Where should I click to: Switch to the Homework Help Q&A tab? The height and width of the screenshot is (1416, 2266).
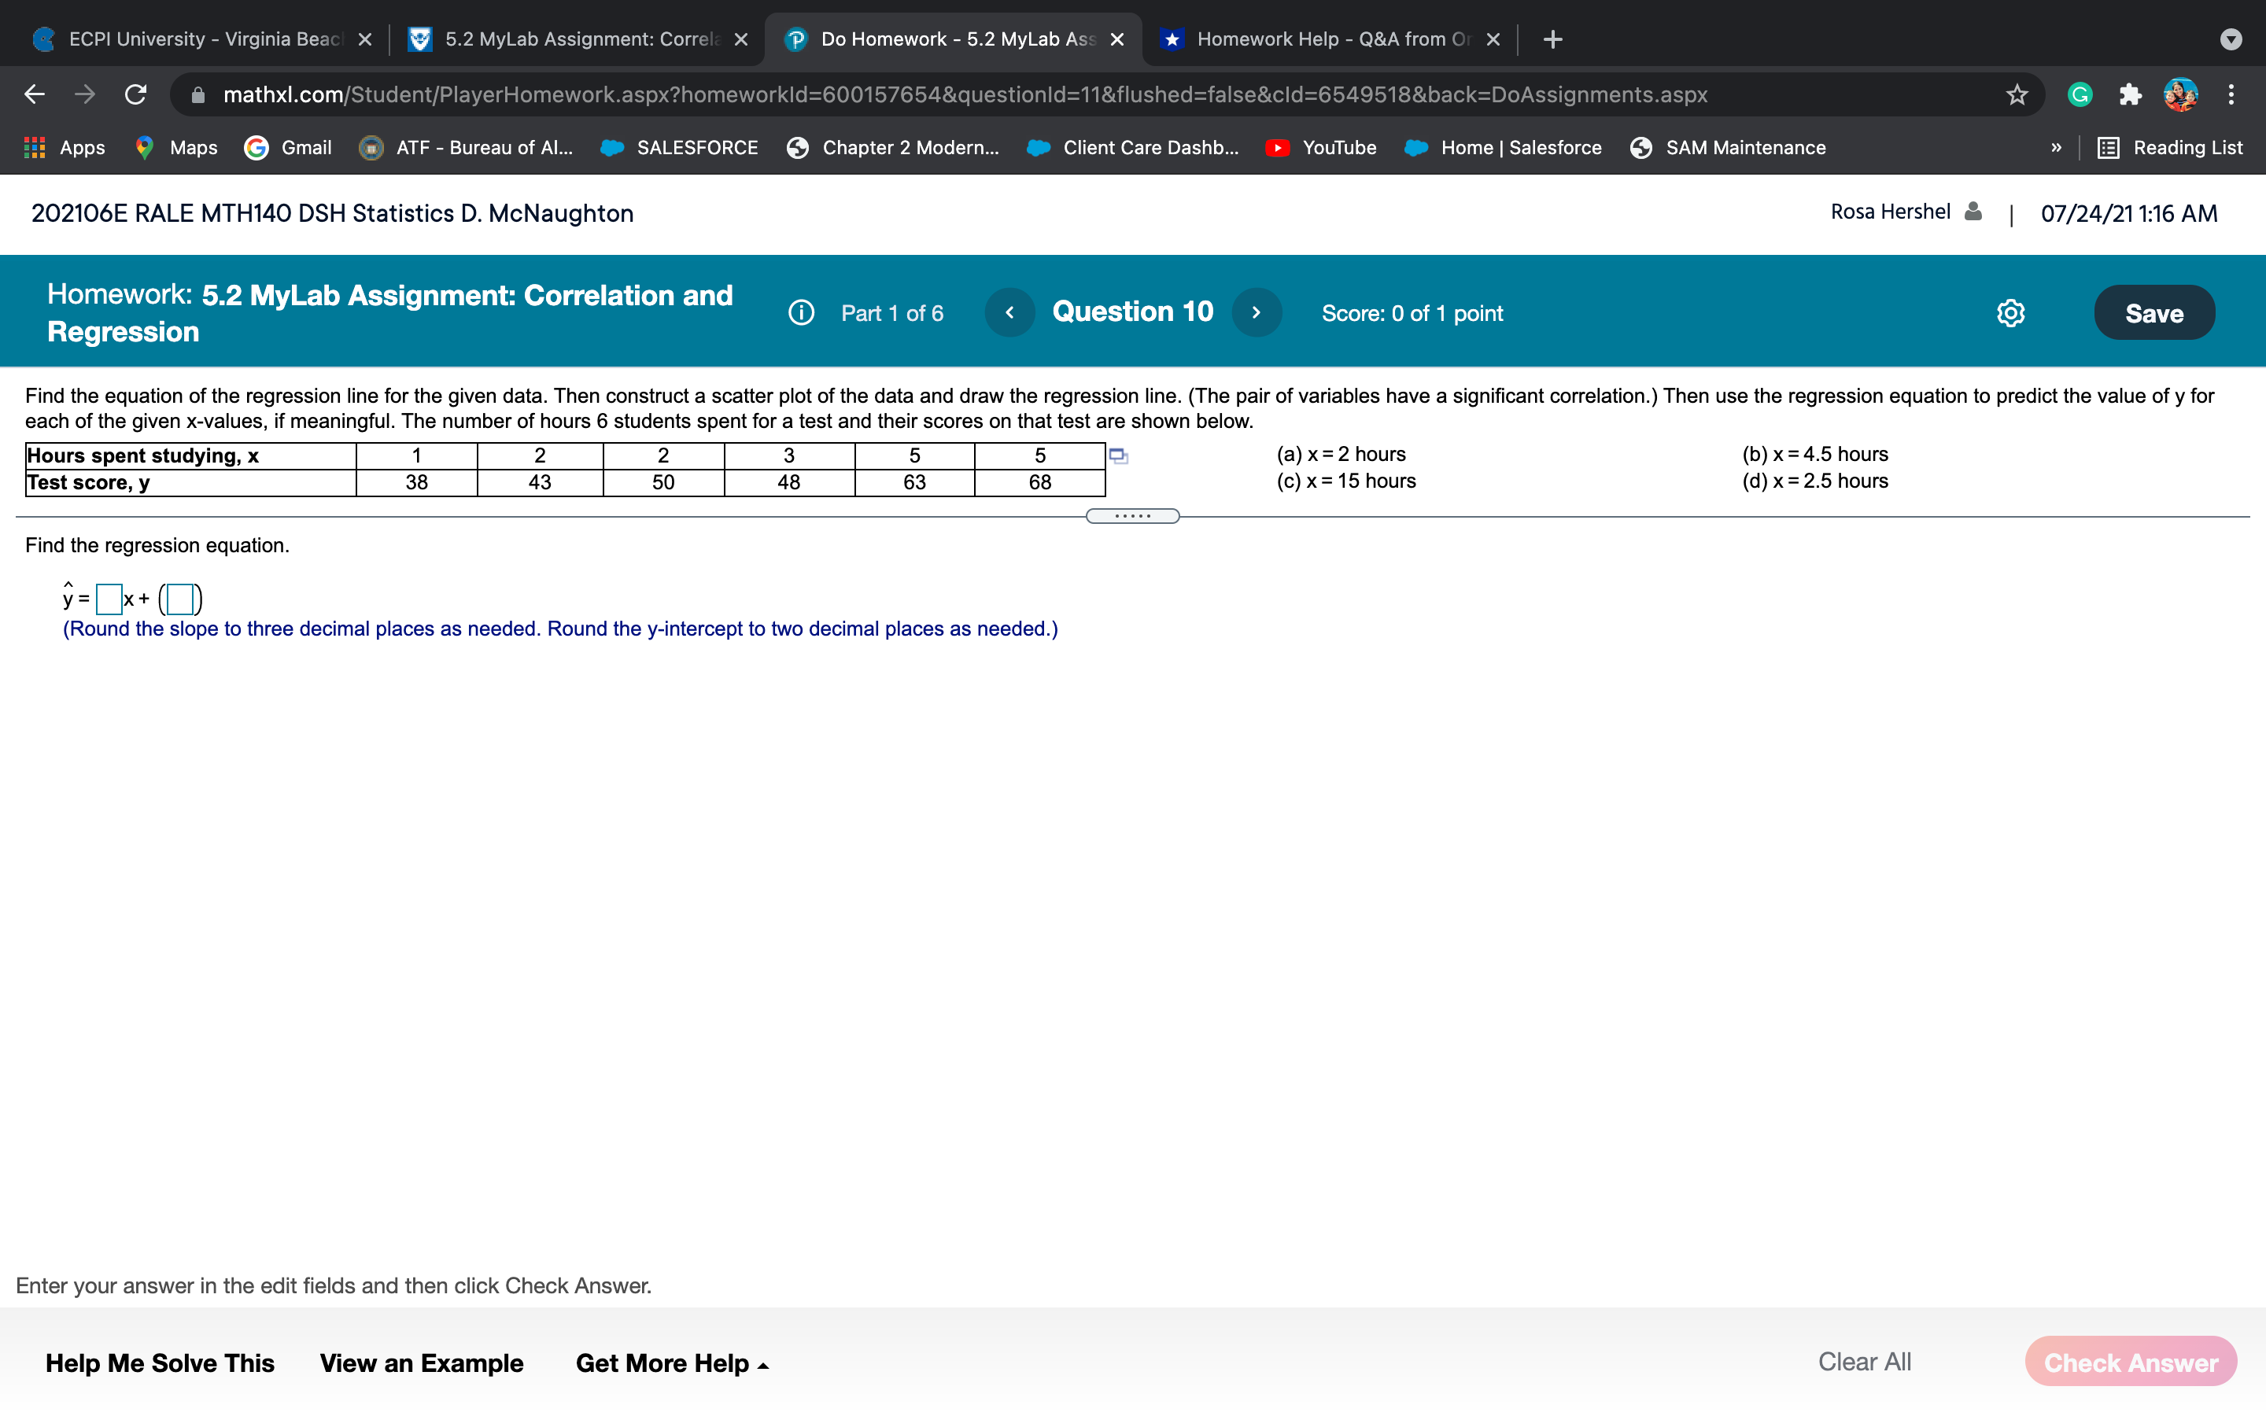click(1330, 39)
